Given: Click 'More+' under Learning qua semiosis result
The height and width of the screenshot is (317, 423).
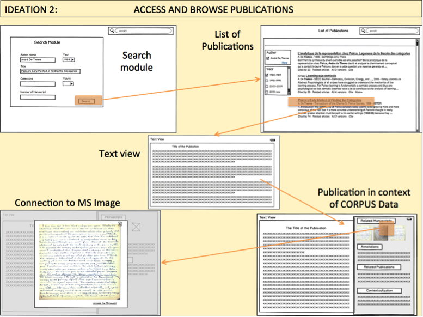Looking at the screenshot, I should click(x=359, y=92).
